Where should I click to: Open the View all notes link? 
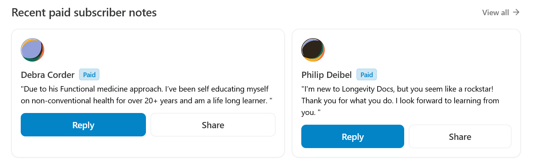pyautogui.click(x=501, y=12)
